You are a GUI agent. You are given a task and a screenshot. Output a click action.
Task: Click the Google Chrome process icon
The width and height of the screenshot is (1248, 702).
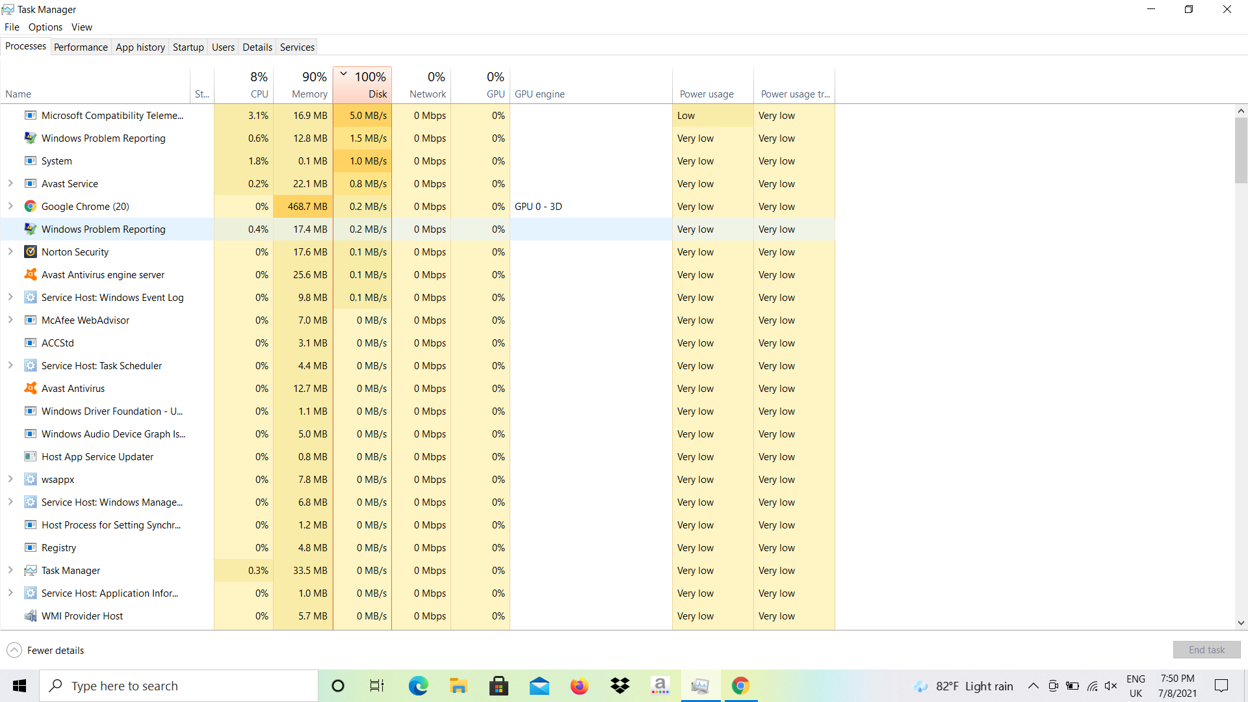(x=30, y=207)
